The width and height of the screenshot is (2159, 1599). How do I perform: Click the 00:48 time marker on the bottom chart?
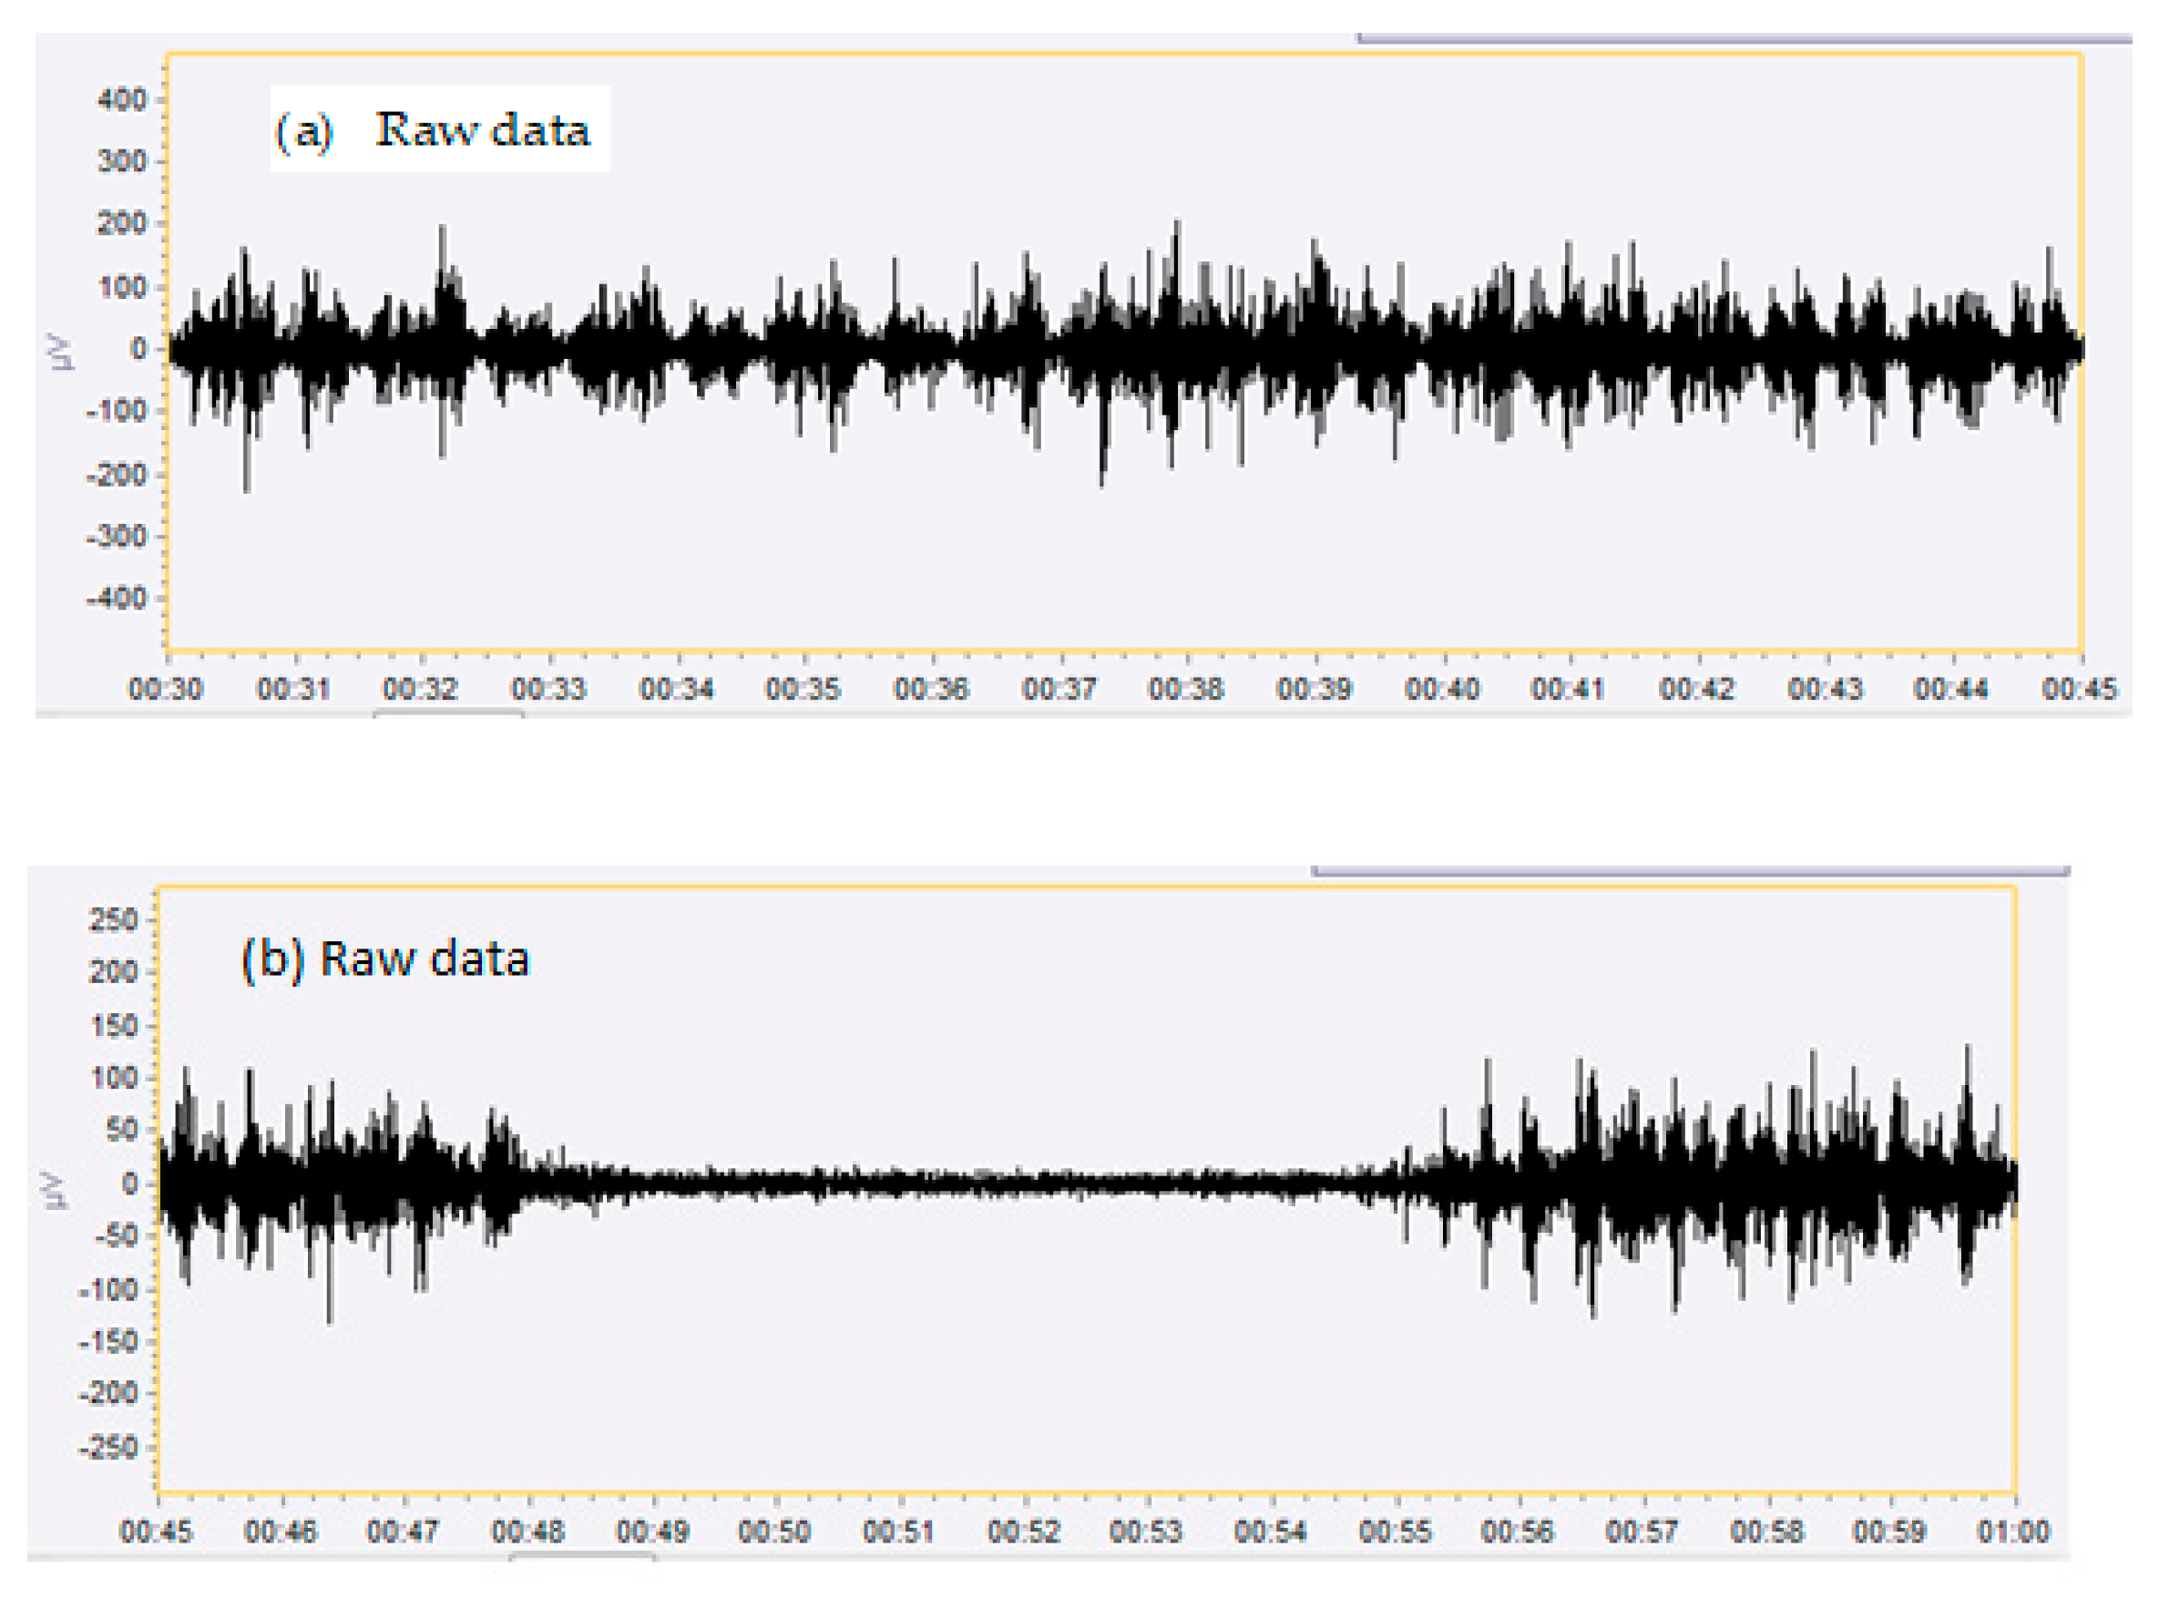point(527,1532)
